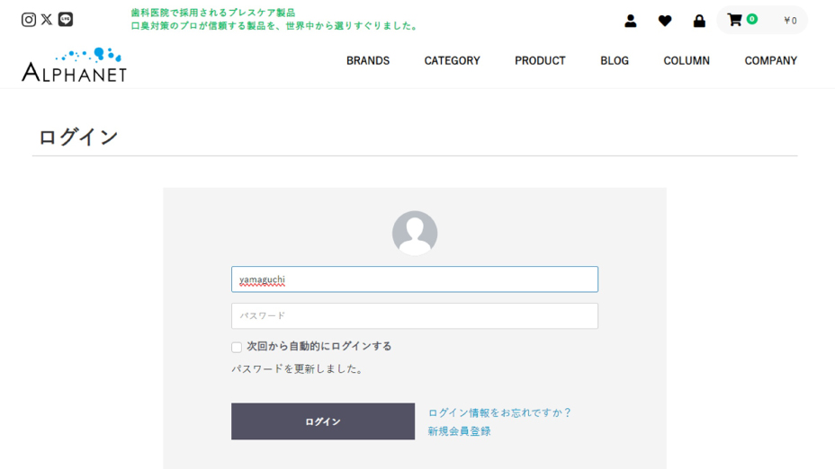Focus the パスワード input field

415,316
